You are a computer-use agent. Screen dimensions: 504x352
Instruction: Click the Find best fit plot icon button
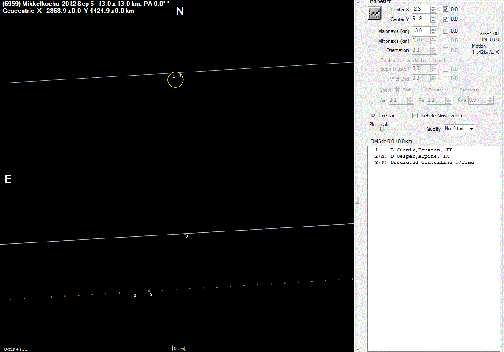pyautogui.click(x=375, y=14)
